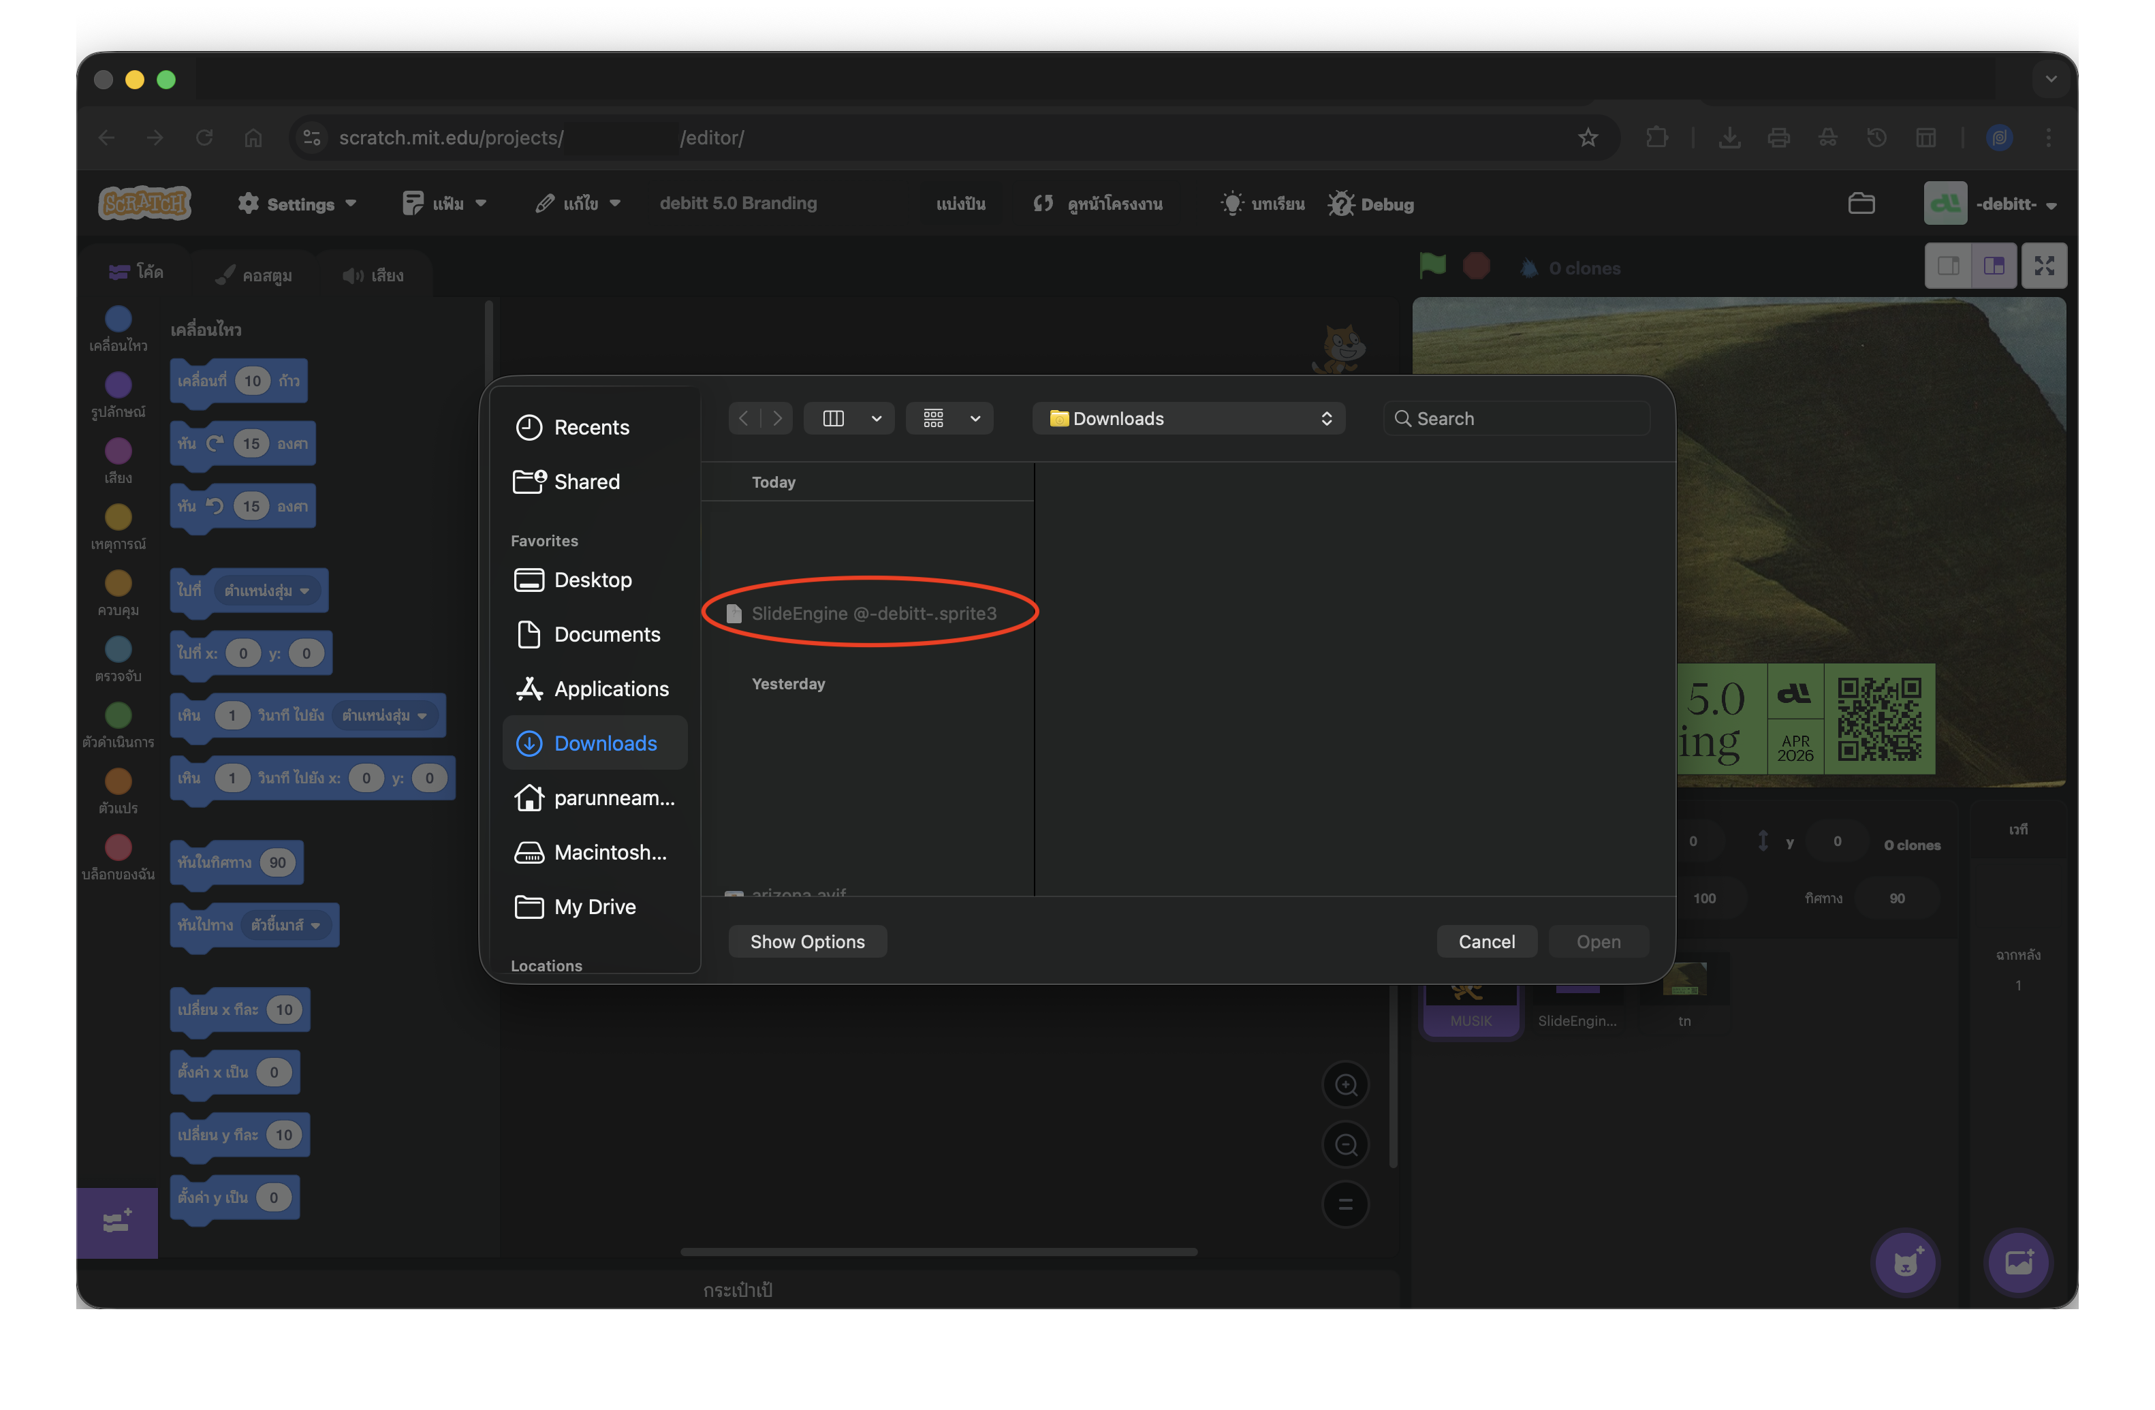Switch to large stage layout
Viewport: 2155px width, 1410px height.
point(1994,266)
